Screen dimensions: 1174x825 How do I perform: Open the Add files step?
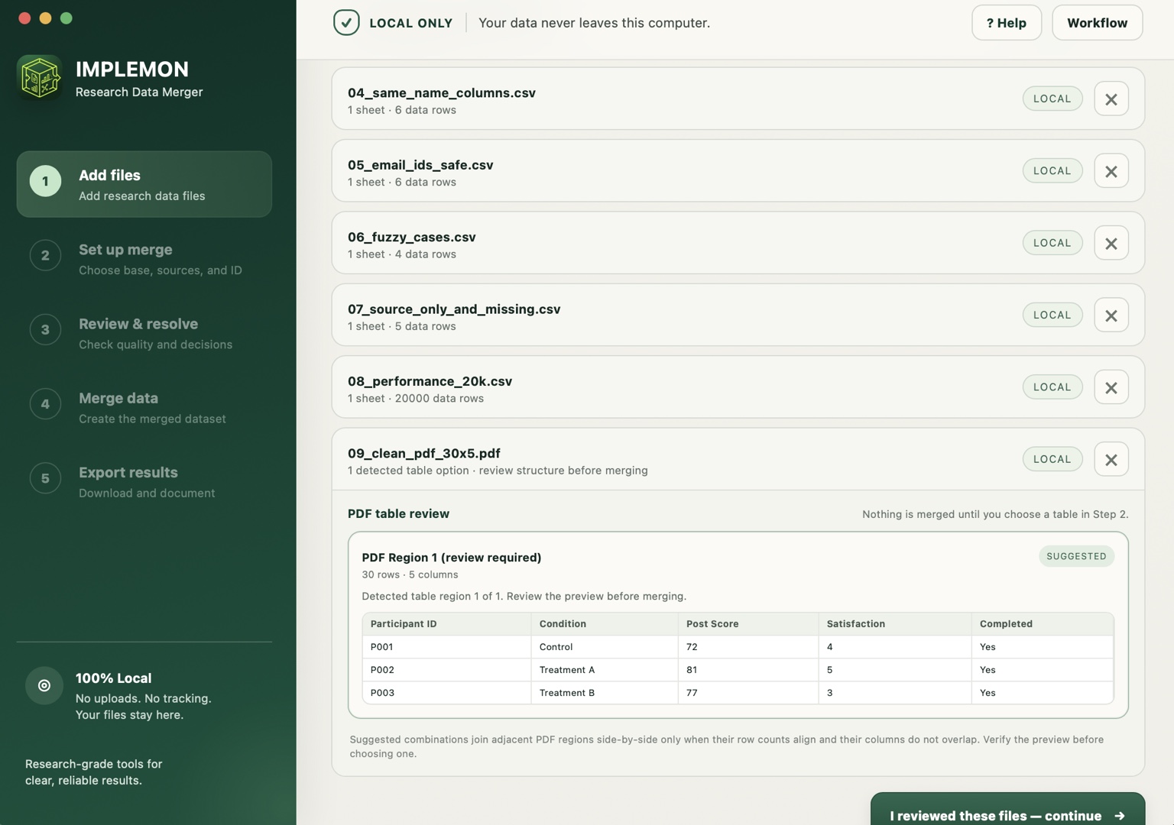[144, 184]
